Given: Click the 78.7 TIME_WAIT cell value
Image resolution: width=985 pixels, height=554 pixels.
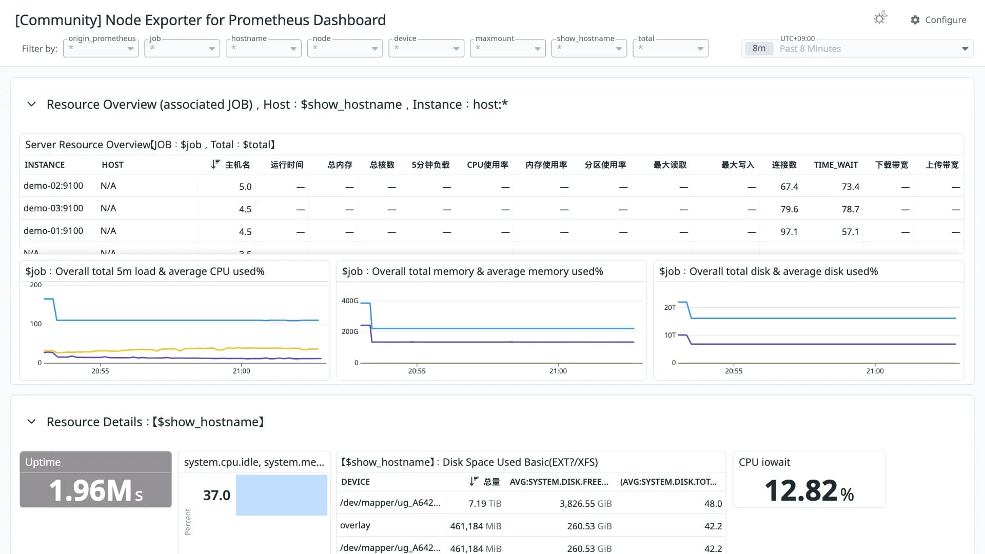Looking at the screenshot, I should point(850,209).
